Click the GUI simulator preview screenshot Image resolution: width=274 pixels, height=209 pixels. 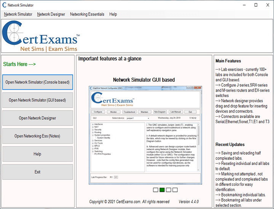pyautogui.click(x=145, y=135)
